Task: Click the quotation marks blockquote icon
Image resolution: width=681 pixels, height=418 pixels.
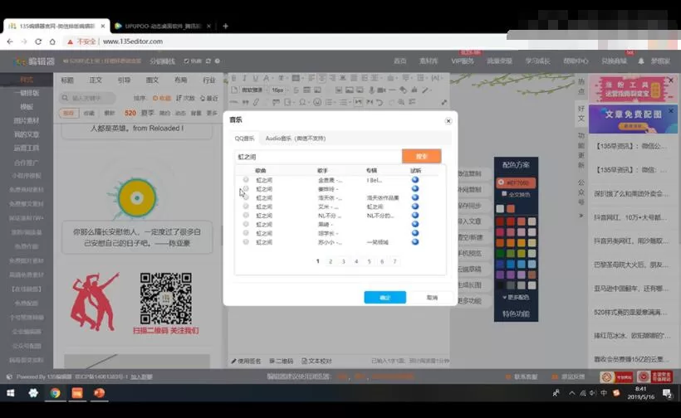Action: pyautogui.click(x=245, y=102)
